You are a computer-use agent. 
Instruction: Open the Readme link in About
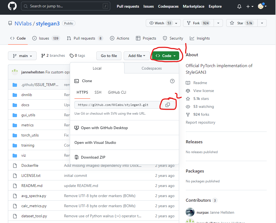coord(196,83)
